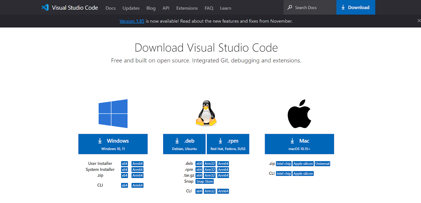421x203 pixels.
Task: Select Arm64 for Windows CLI
Action: [137, 186]
